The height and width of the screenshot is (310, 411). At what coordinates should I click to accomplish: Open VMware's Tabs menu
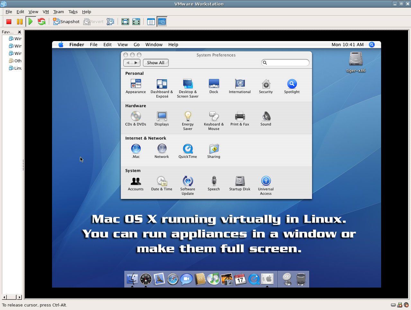[73, 12]
